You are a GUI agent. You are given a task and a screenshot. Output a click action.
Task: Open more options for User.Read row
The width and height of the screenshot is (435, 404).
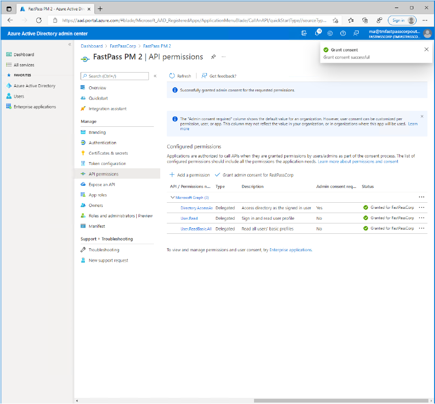421,218
